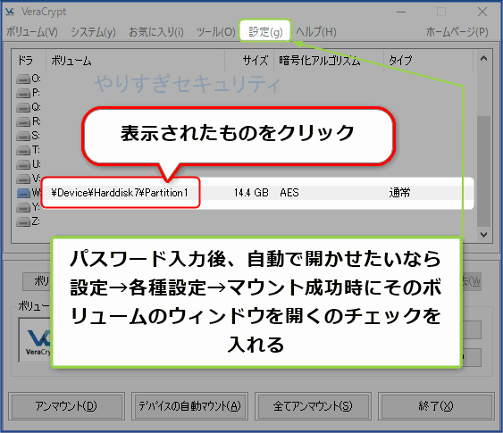
Task: Click the 通常 type cell
Action: 399,193
